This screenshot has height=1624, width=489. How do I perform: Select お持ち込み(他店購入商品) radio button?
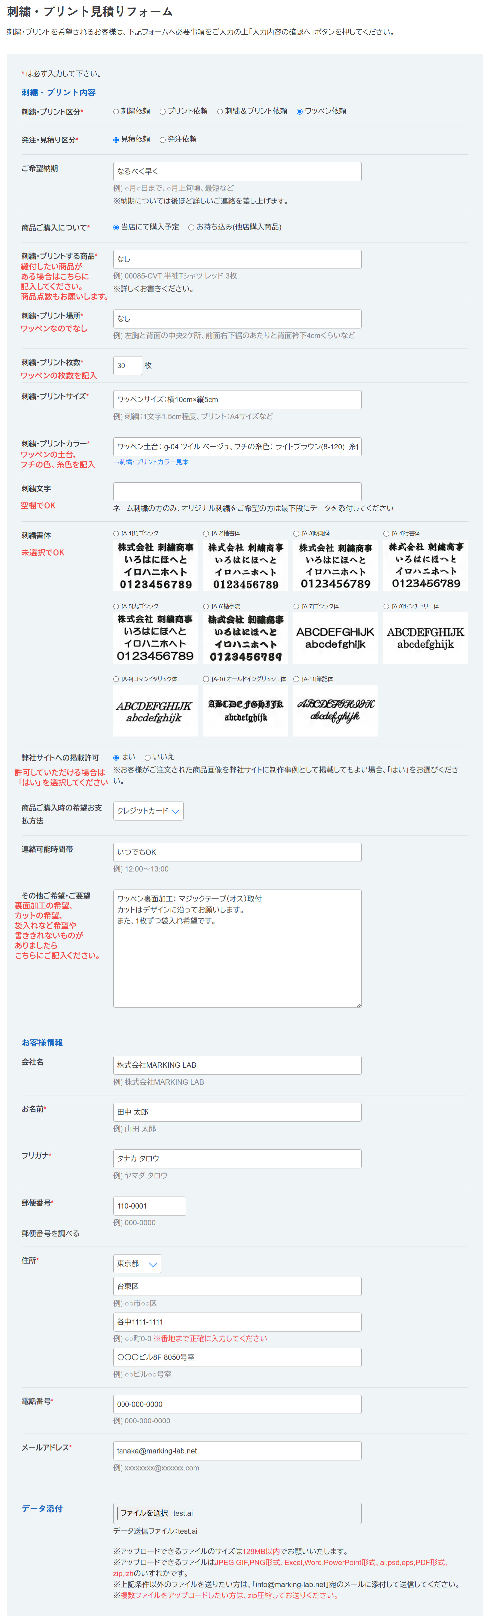[x=191, y=227]
